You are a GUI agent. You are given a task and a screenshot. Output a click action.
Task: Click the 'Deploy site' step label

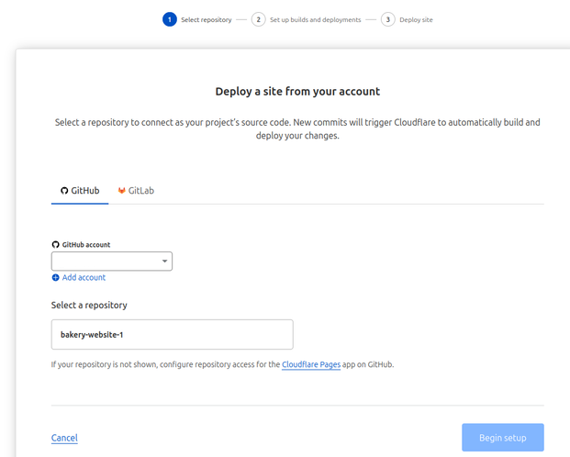pyautogui.click(x=416, y=20)
